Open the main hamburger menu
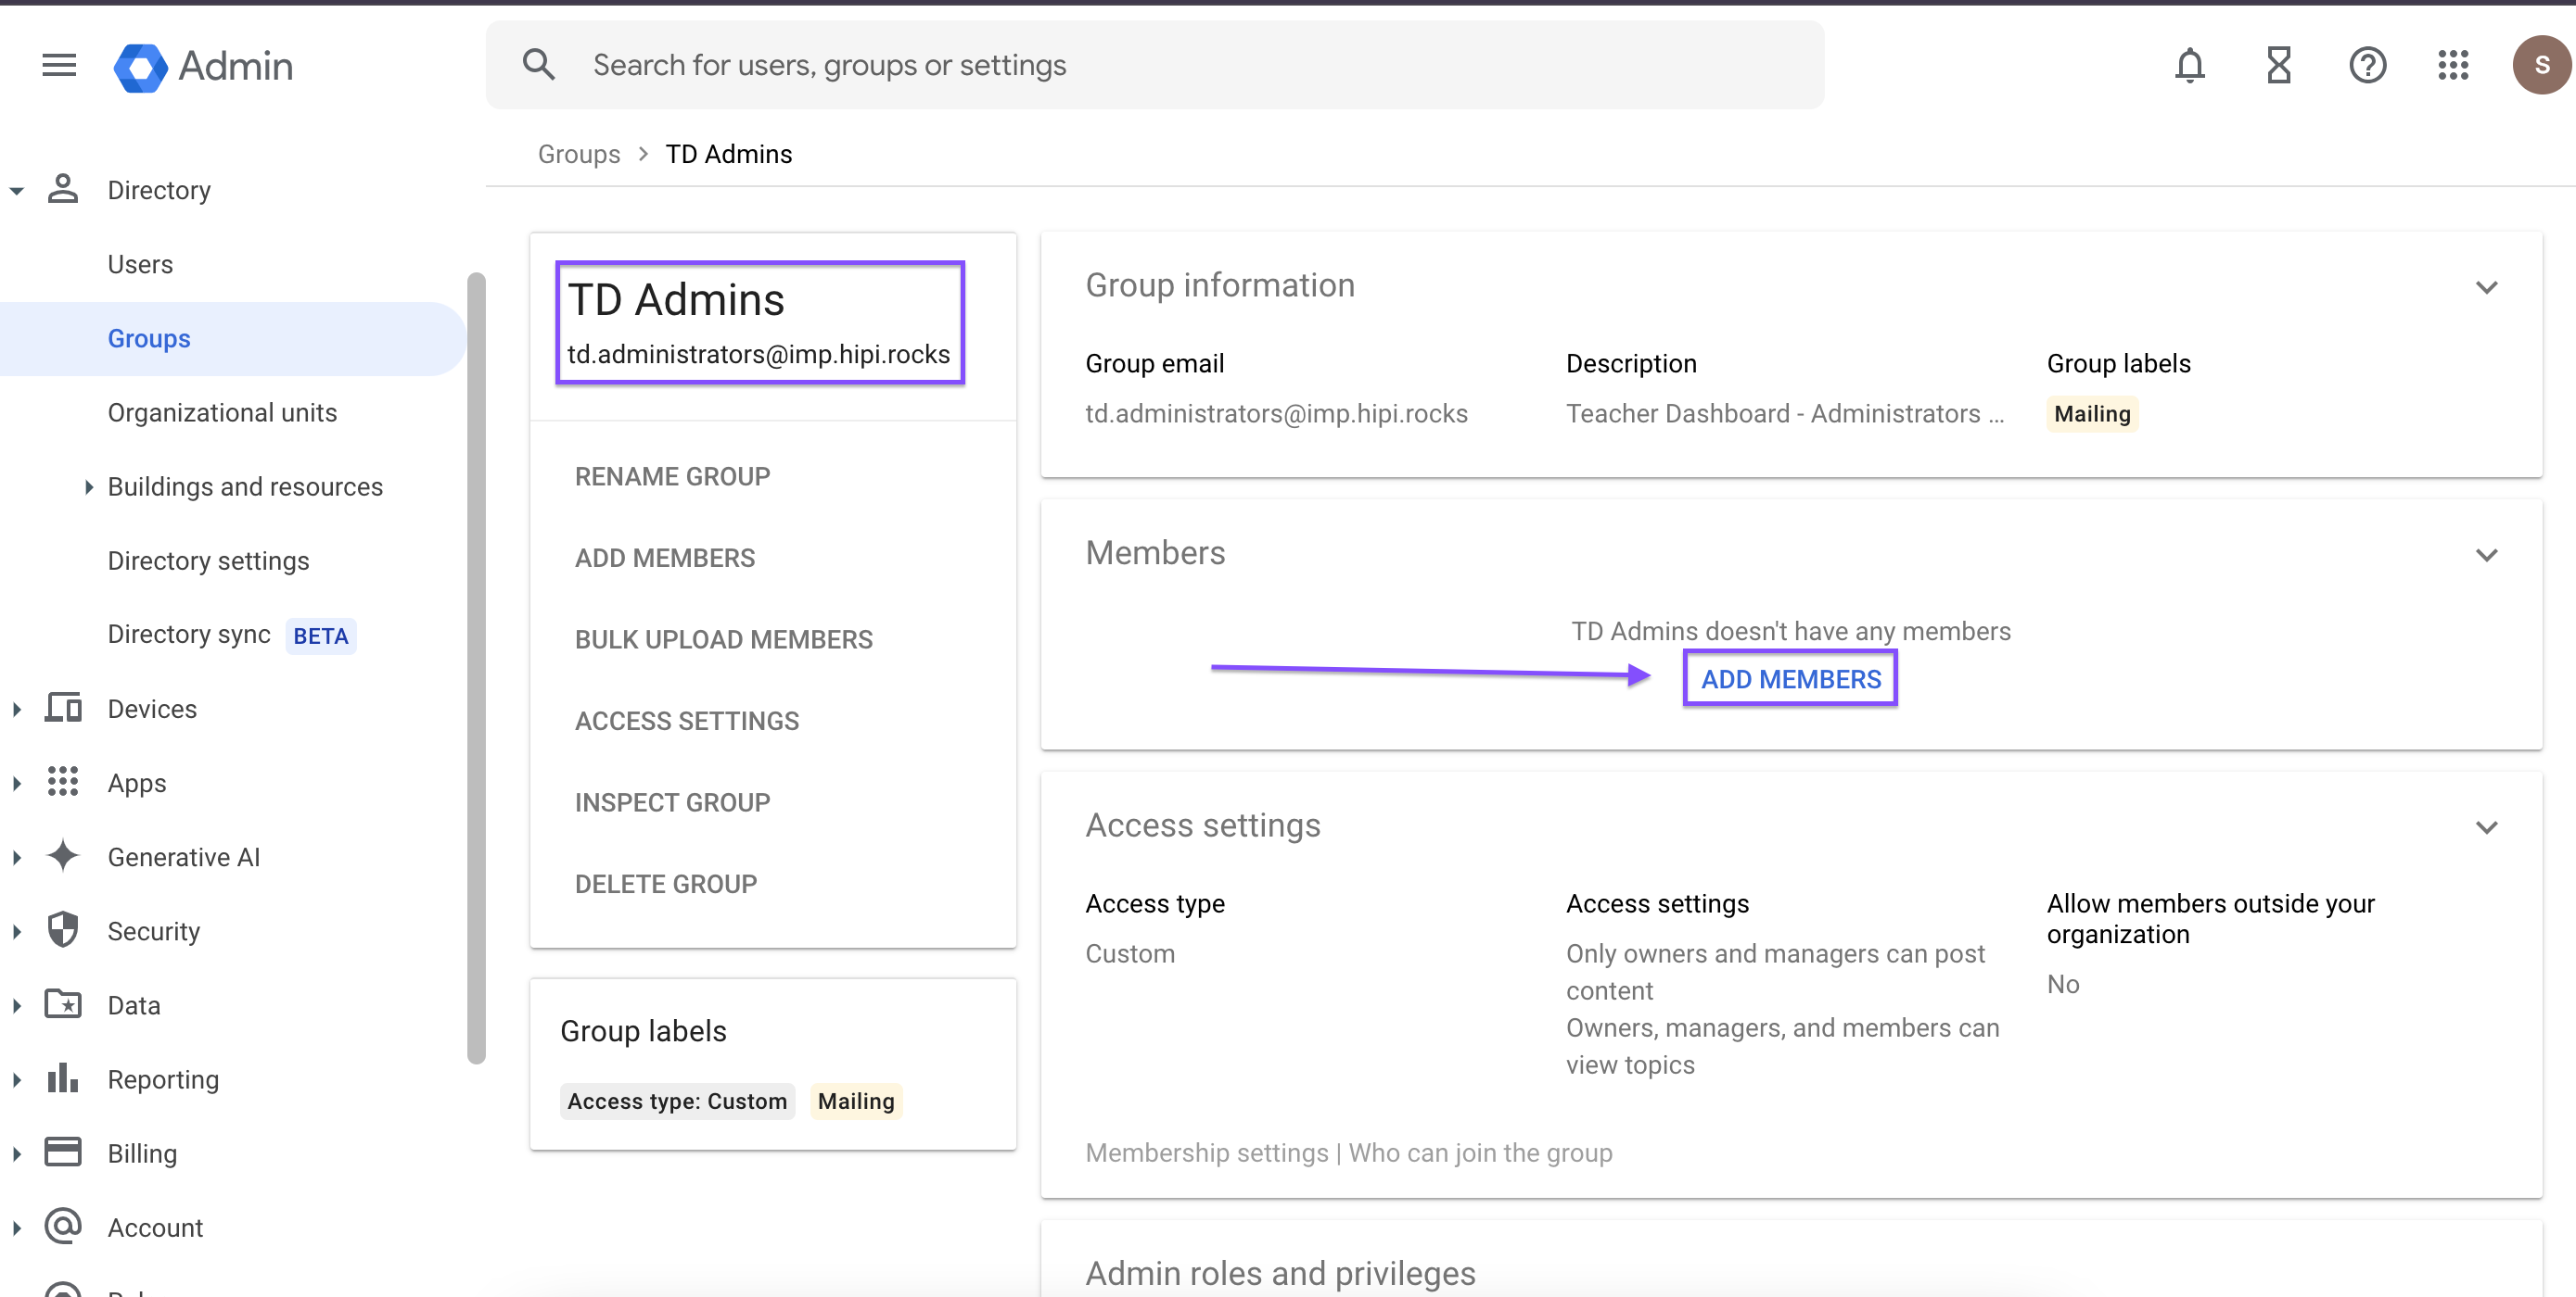 [59, 66]
